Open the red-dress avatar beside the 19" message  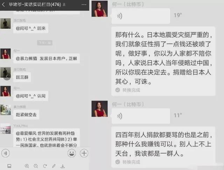[99, 9]
